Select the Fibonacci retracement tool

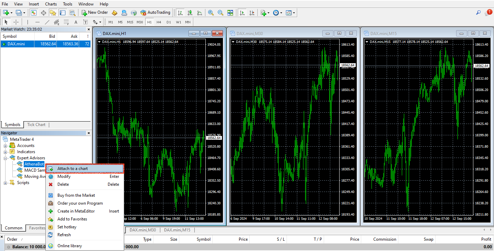(x=66, y=22)
